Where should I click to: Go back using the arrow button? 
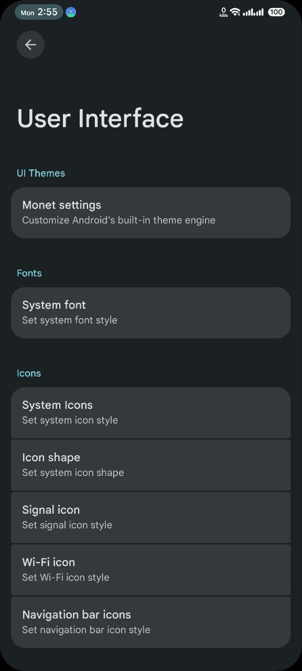point(30,45)
